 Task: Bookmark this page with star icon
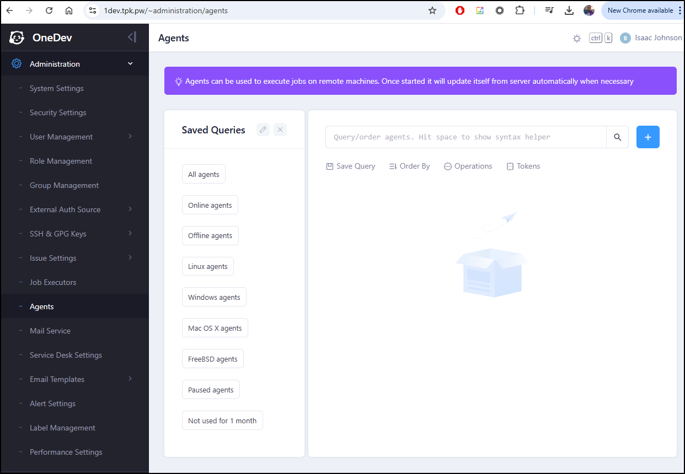point(432,10)
